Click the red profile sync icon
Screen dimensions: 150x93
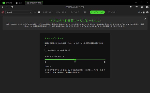tap(3, 12)
